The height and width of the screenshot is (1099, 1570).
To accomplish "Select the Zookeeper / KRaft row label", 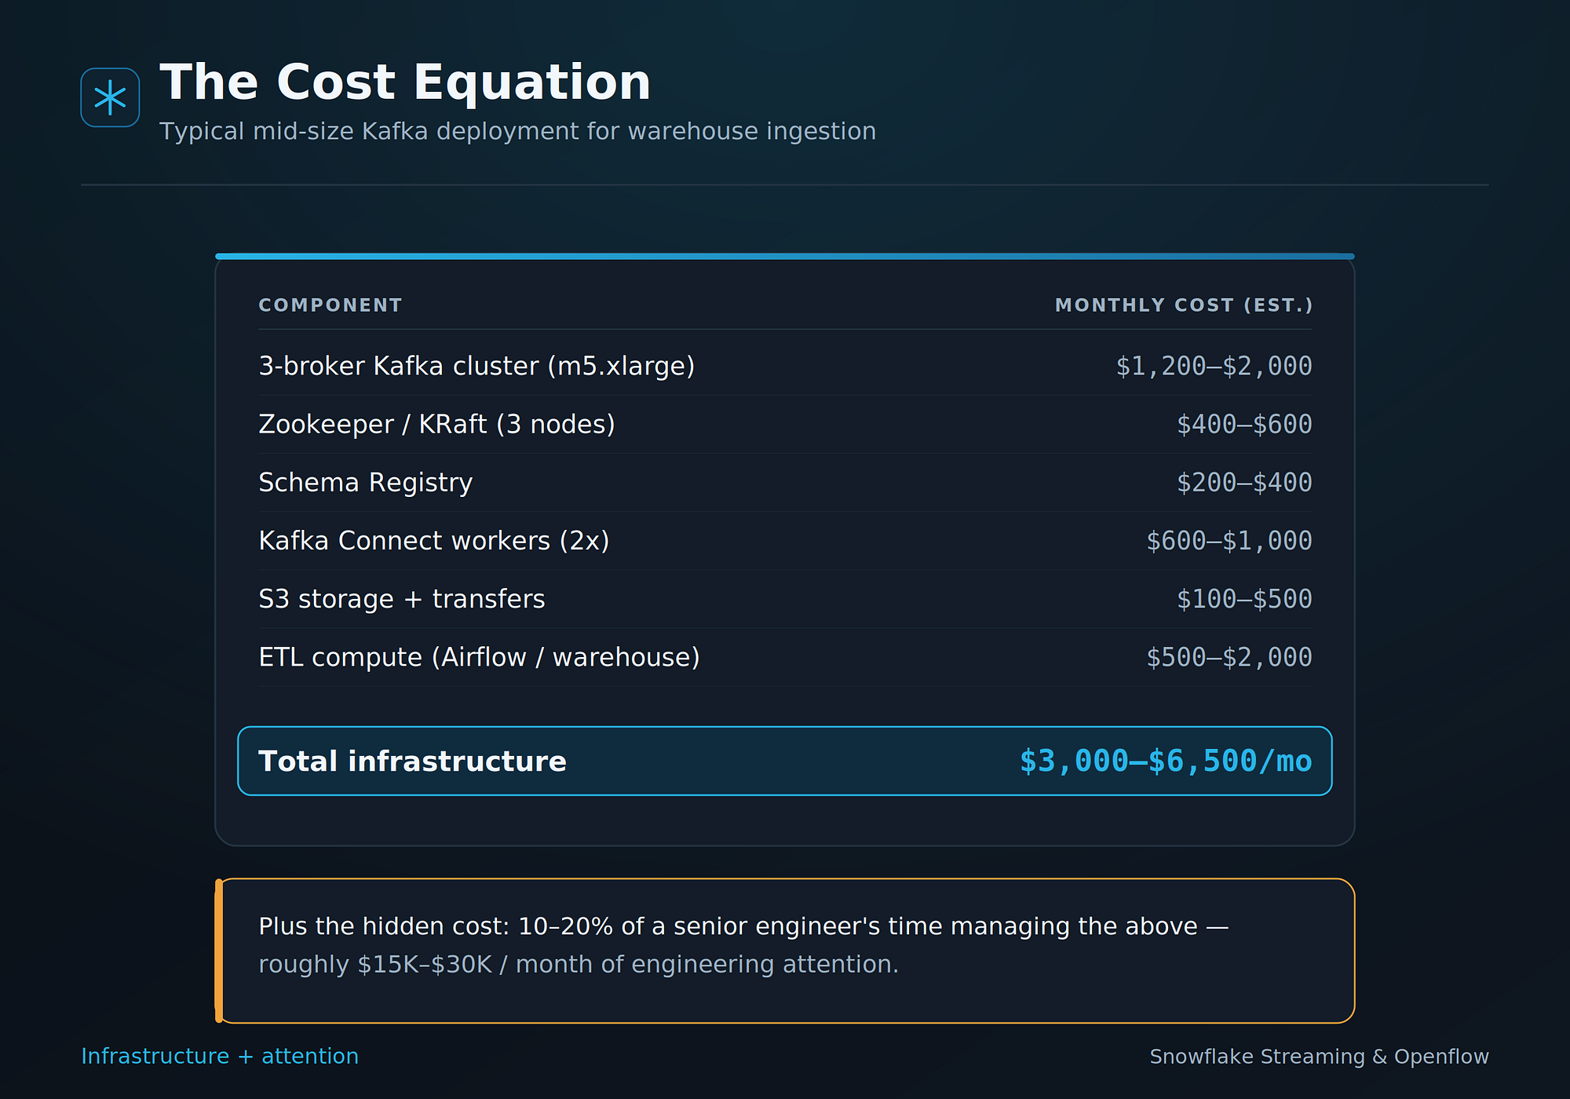I will pos(436,424).
